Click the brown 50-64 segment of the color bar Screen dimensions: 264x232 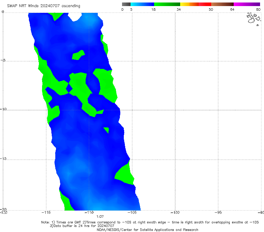[x=222, y=4]
